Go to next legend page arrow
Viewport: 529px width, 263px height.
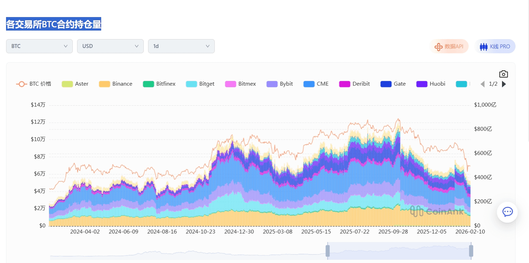coord(504,84)
